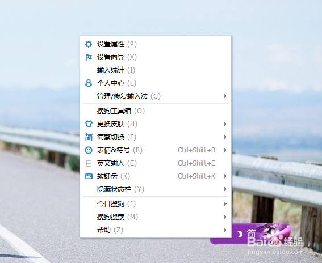The width and height of the screenshot is (322, 263).
Task: Expand the 简繁切换 submenu arrow
Action: point(225,137)
